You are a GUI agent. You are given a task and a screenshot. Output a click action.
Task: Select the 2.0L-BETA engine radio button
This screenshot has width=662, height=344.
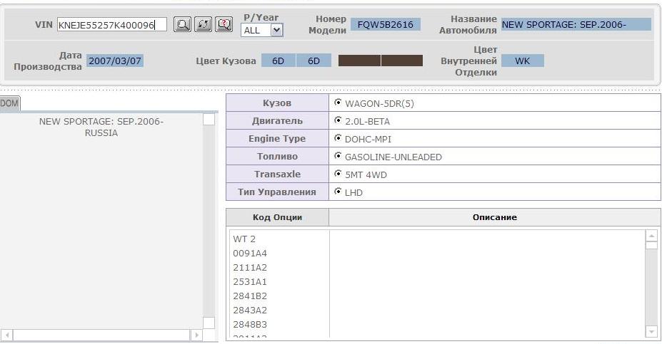[338, 120]
